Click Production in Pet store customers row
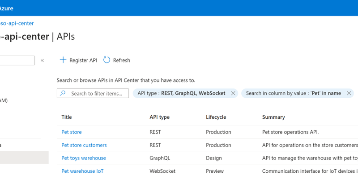This screenshot has height=187, width=358. (218, 145)
